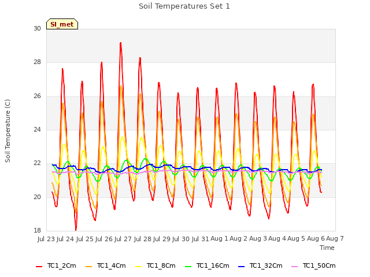Screen dimensions: 370x277
Task: Select the TC1_32Cm legend label
Action: 266,265
